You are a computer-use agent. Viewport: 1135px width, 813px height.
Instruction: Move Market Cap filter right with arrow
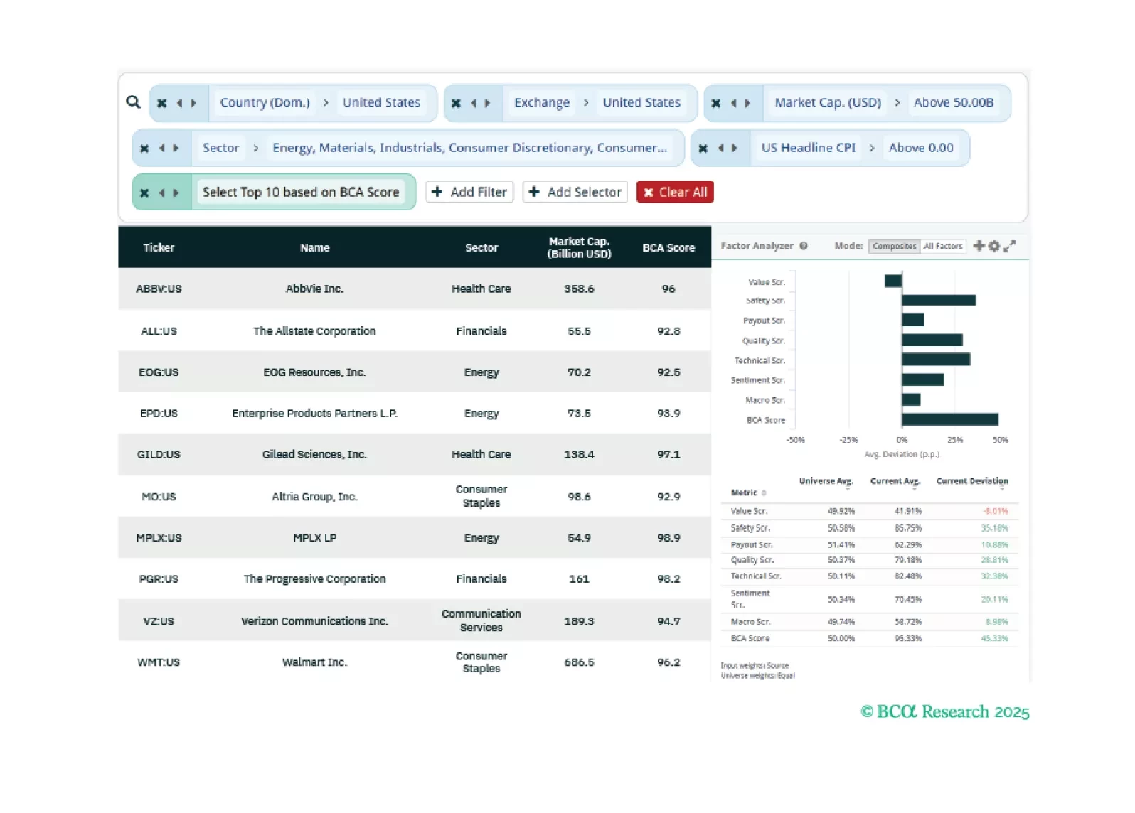pyautogui.click(x=747, y=103)
